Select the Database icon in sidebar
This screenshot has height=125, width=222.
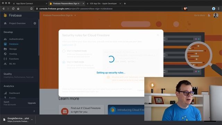pos(5,44)
